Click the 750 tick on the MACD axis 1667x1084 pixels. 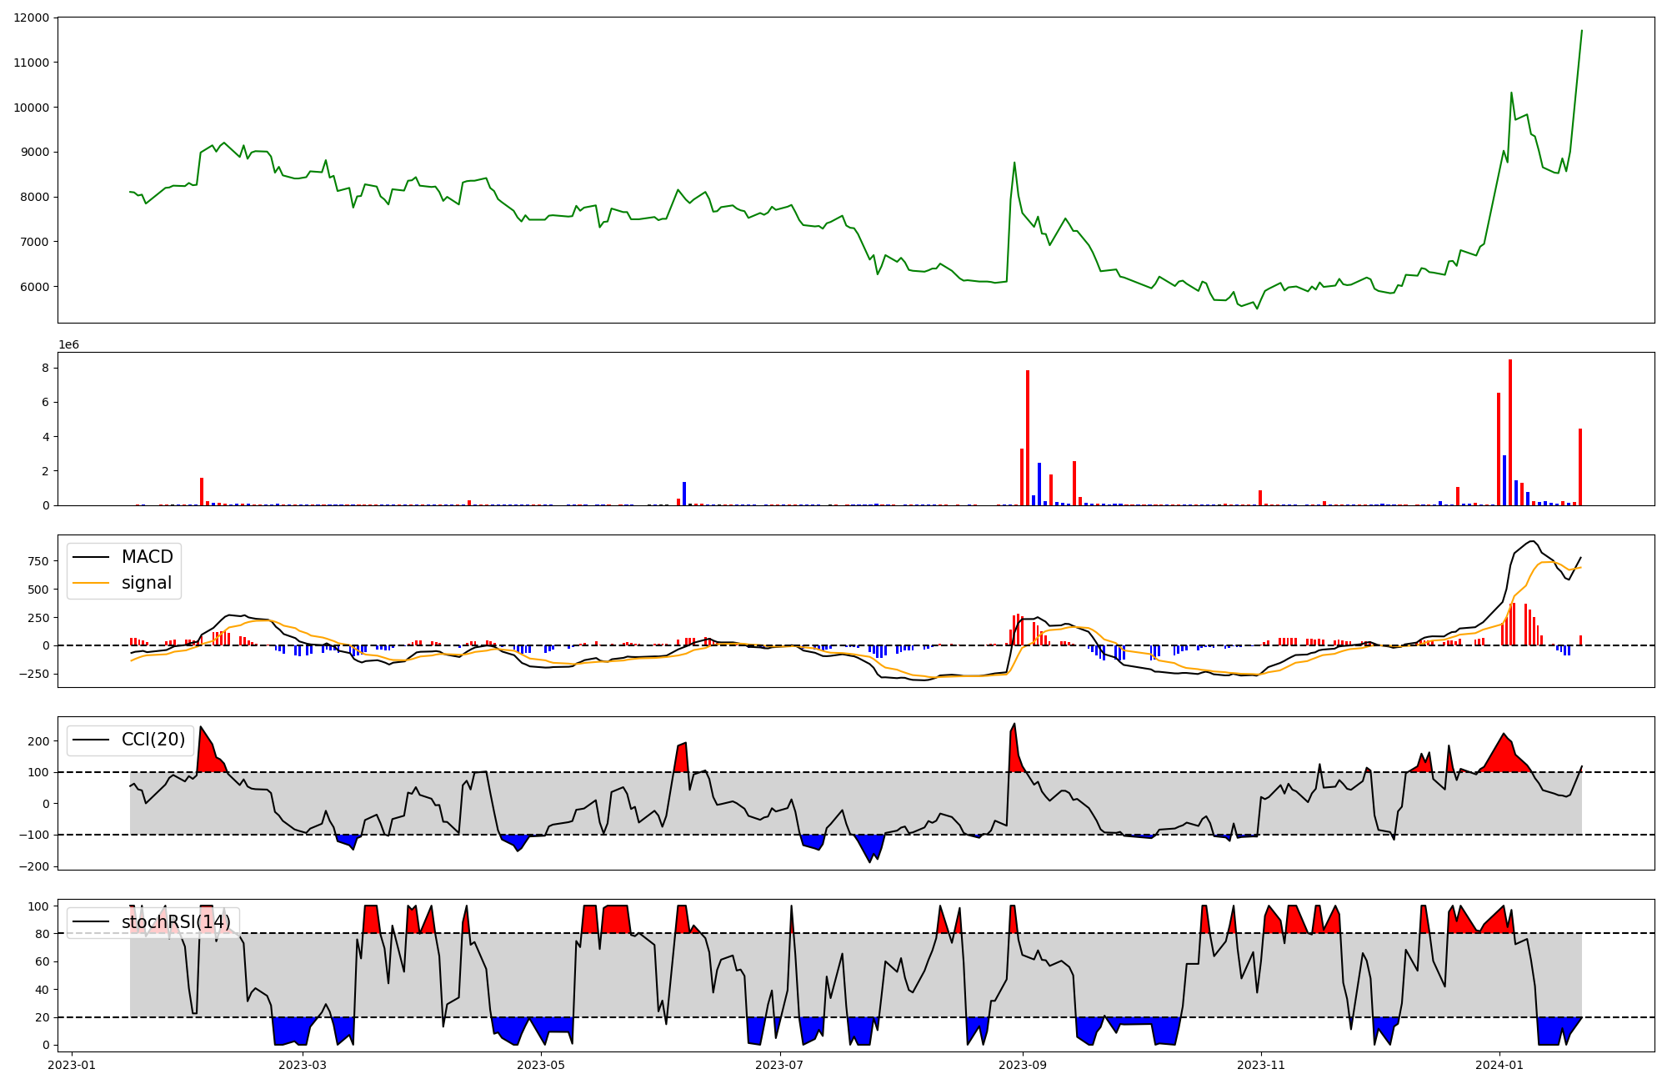pos(38,561)
